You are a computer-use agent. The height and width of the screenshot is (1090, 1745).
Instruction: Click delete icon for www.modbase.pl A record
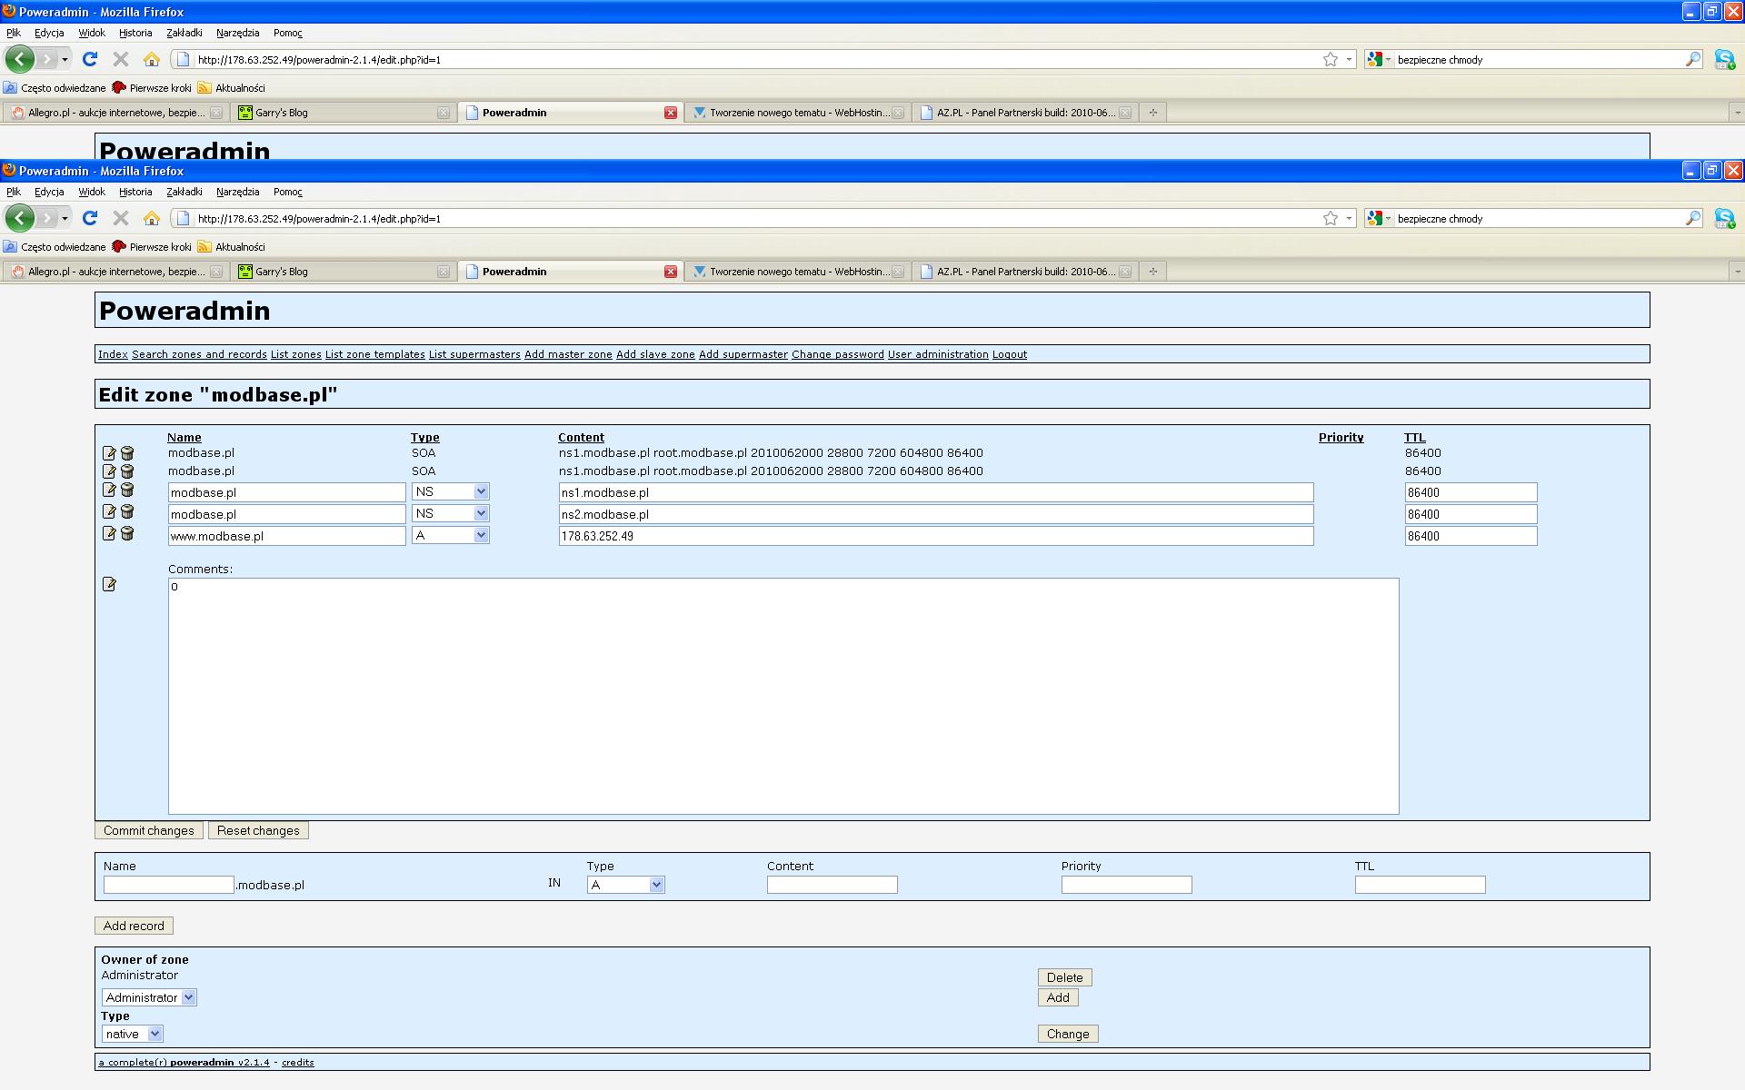[x=127, y=534]
